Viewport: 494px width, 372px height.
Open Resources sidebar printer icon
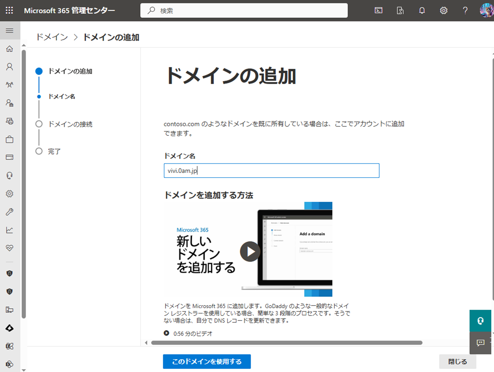click(x=10, y=121)
